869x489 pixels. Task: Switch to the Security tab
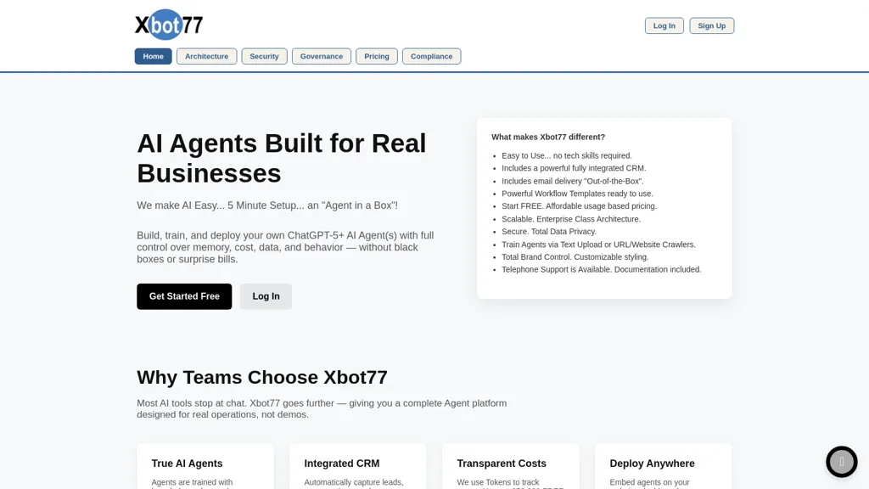tap(265, 56)
